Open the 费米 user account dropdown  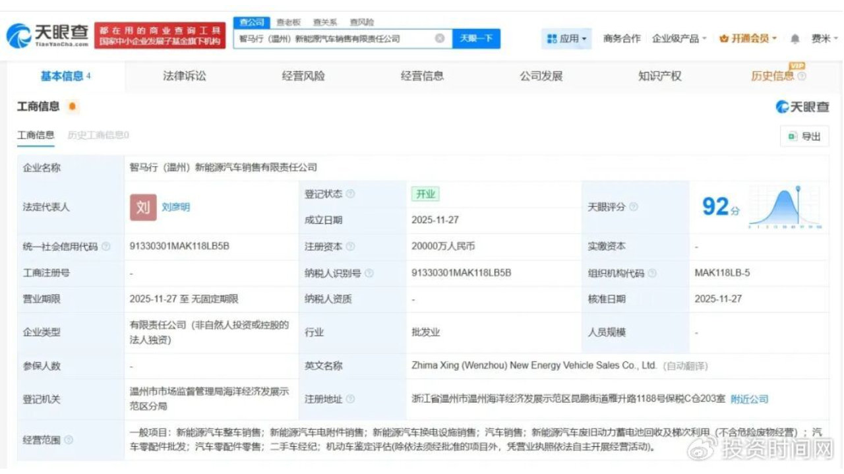[824, 39]
